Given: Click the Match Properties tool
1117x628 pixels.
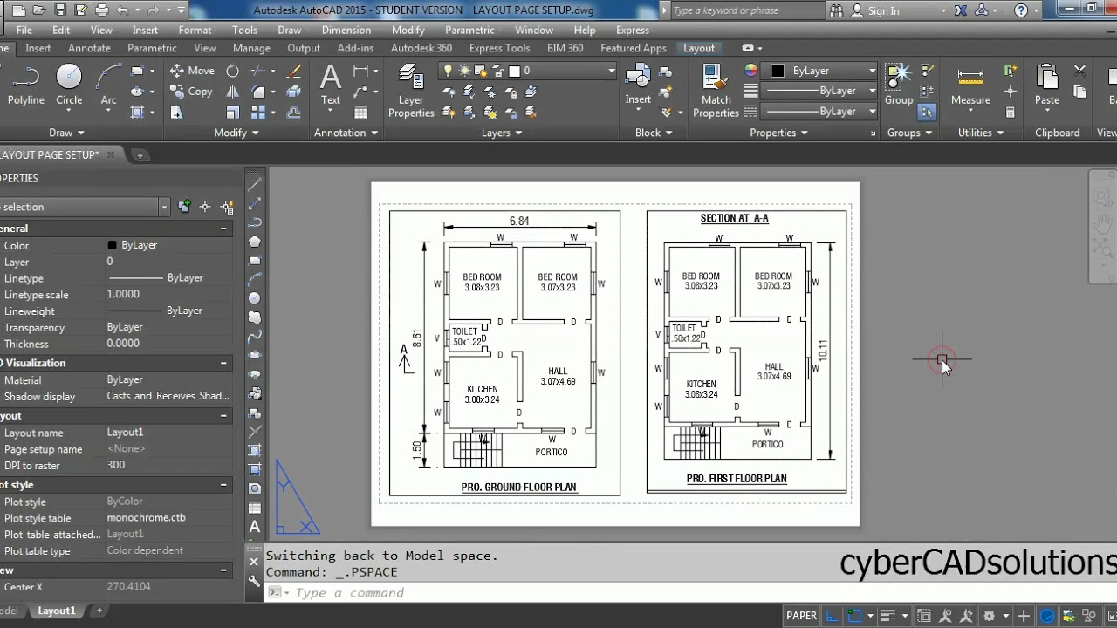Looking at the screenshot, I should click(716, 91).
